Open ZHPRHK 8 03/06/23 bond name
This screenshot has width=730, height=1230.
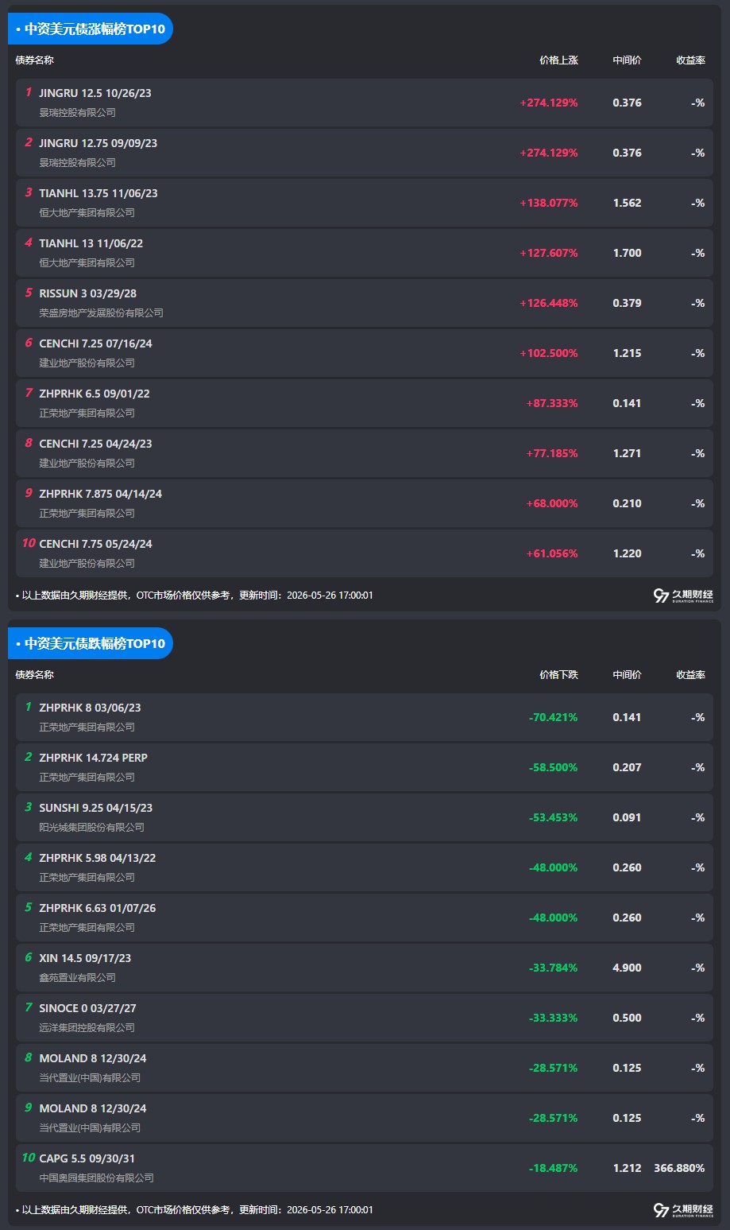(x=90, y=708)
